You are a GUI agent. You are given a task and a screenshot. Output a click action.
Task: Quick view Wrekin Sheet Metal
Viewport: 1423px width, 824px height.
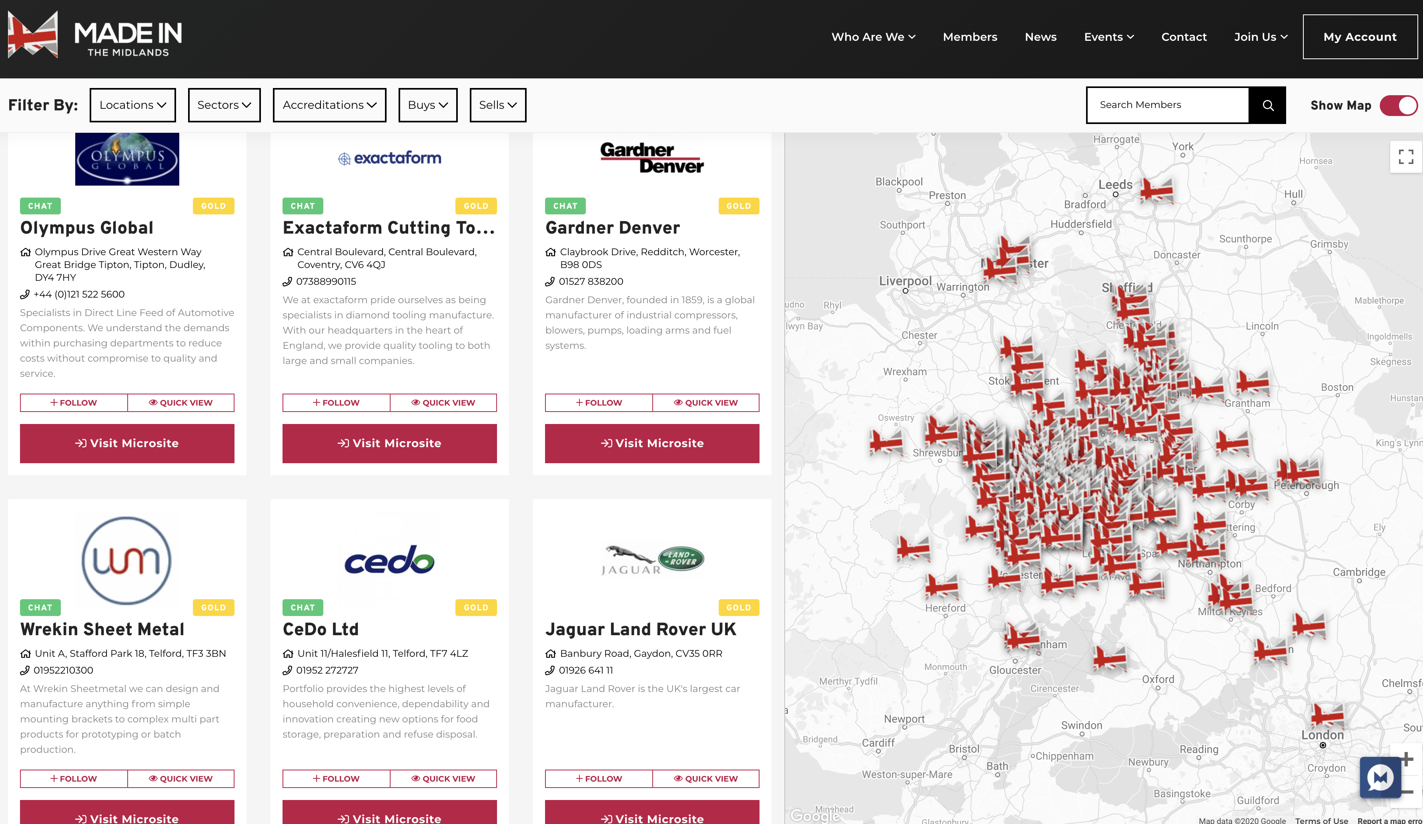pyautogui.click(x=181, y=778)
